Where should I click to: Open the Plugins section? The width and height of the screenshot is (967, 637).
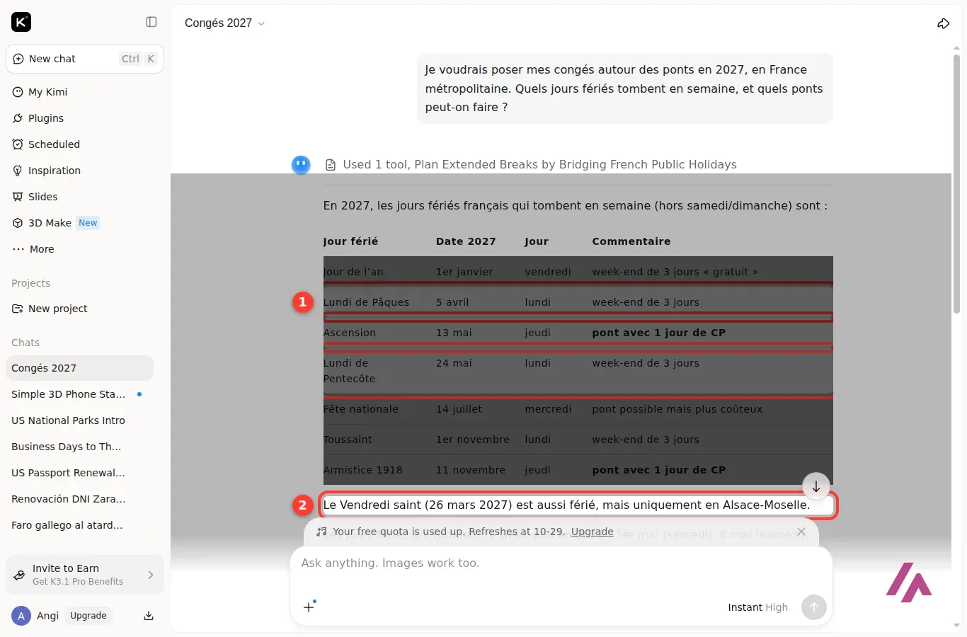pyautogui.click(x=85, y=118)
